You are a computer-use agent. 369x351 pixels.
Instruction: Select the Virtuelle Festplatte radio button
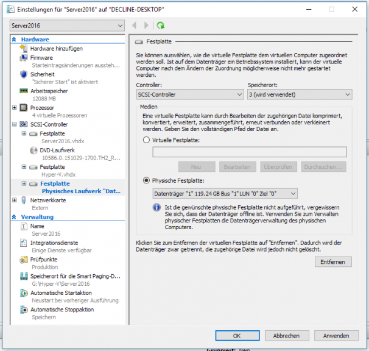pyautogui.click(x=146, y=140)
